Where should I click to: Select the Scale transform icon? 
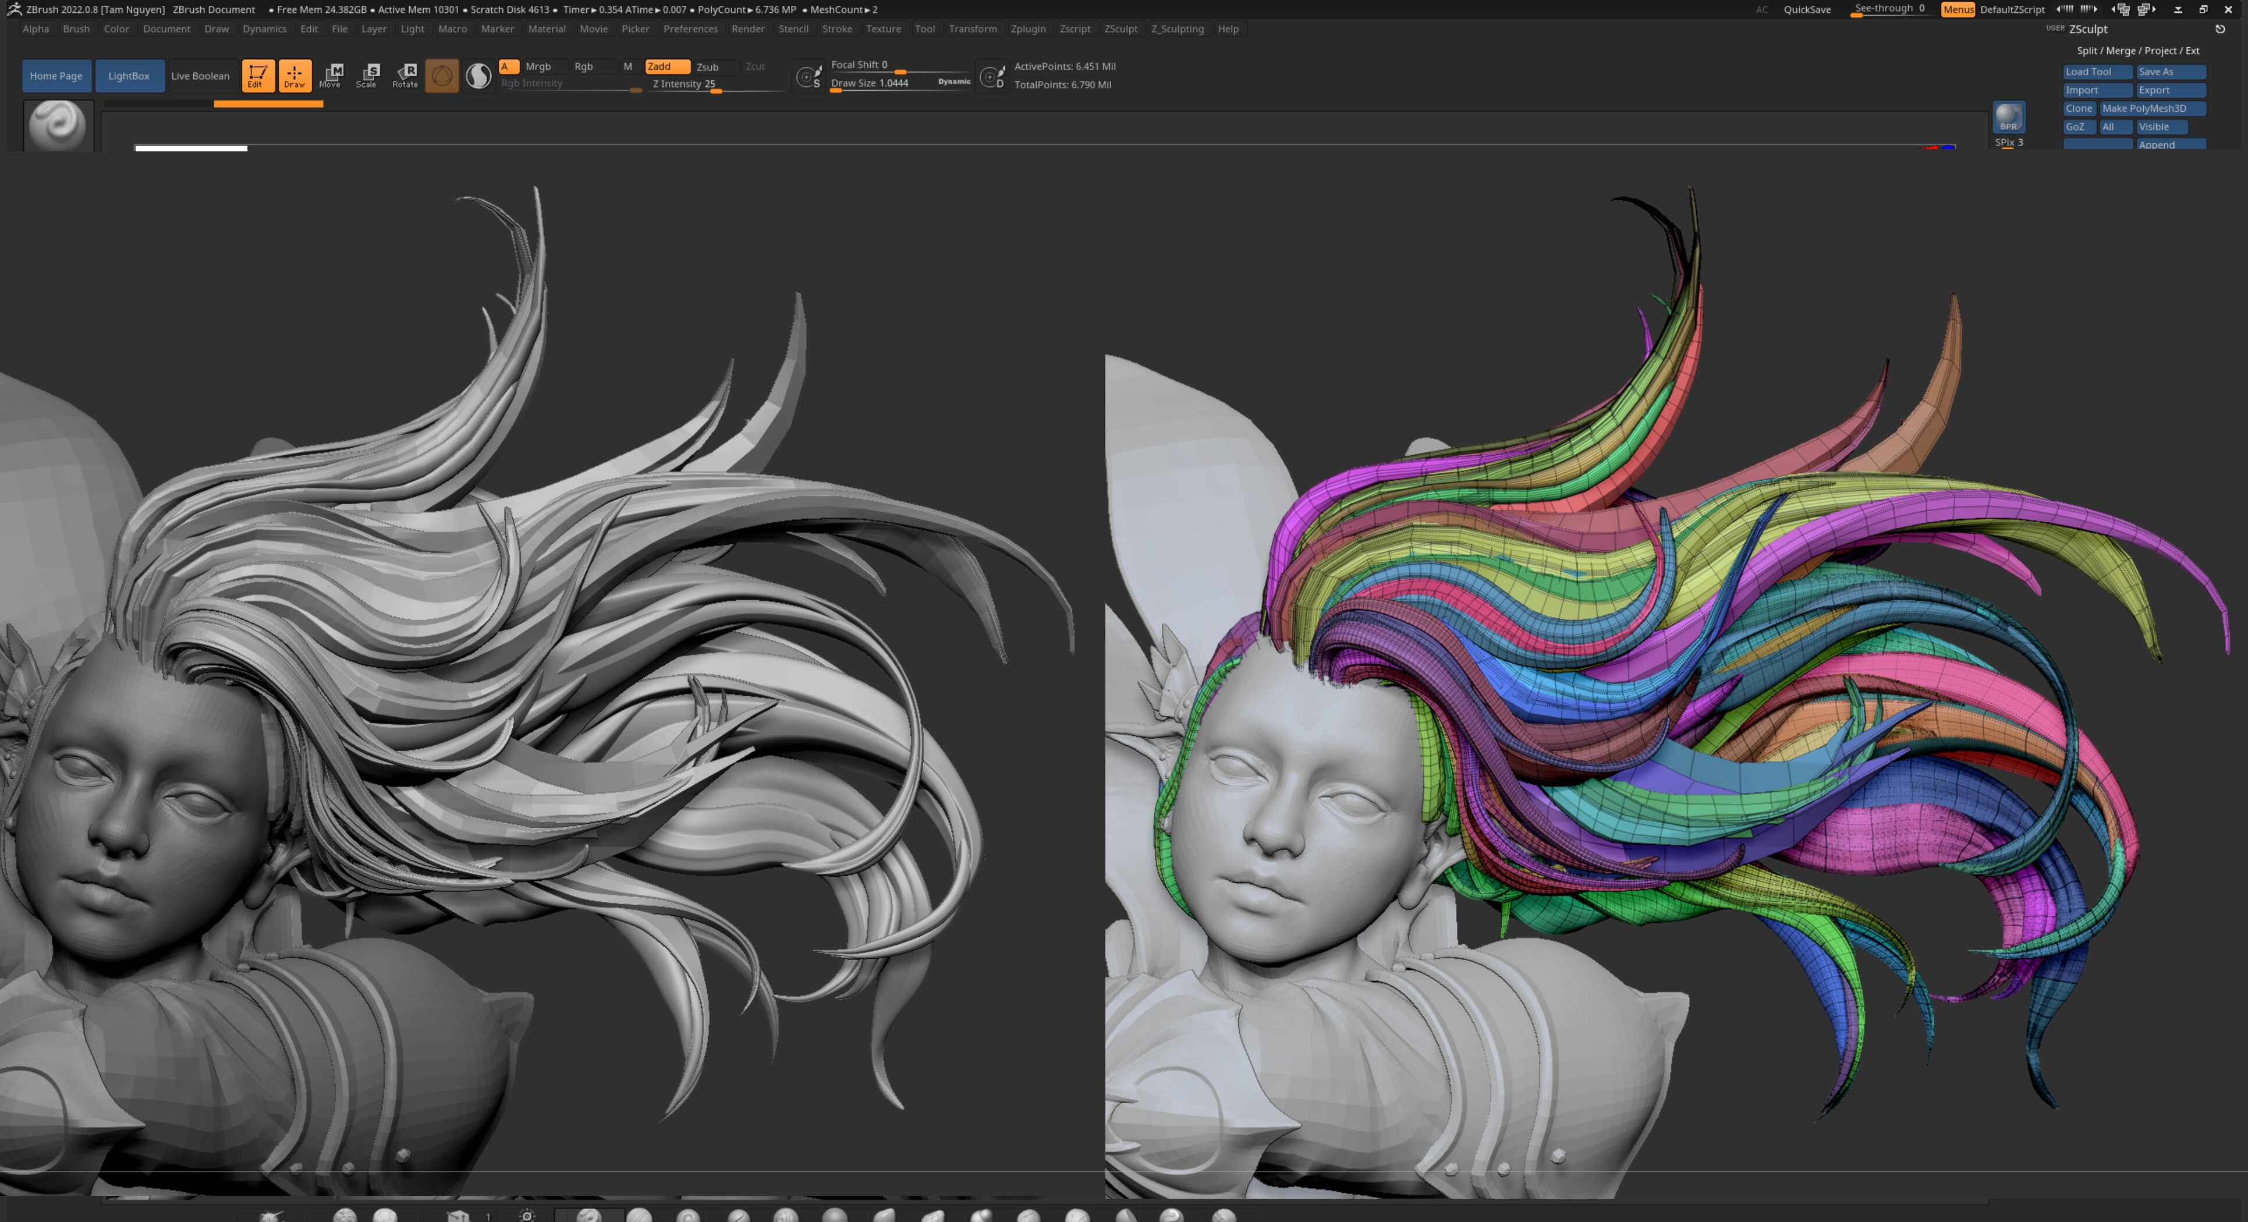[x=368, y=75]
